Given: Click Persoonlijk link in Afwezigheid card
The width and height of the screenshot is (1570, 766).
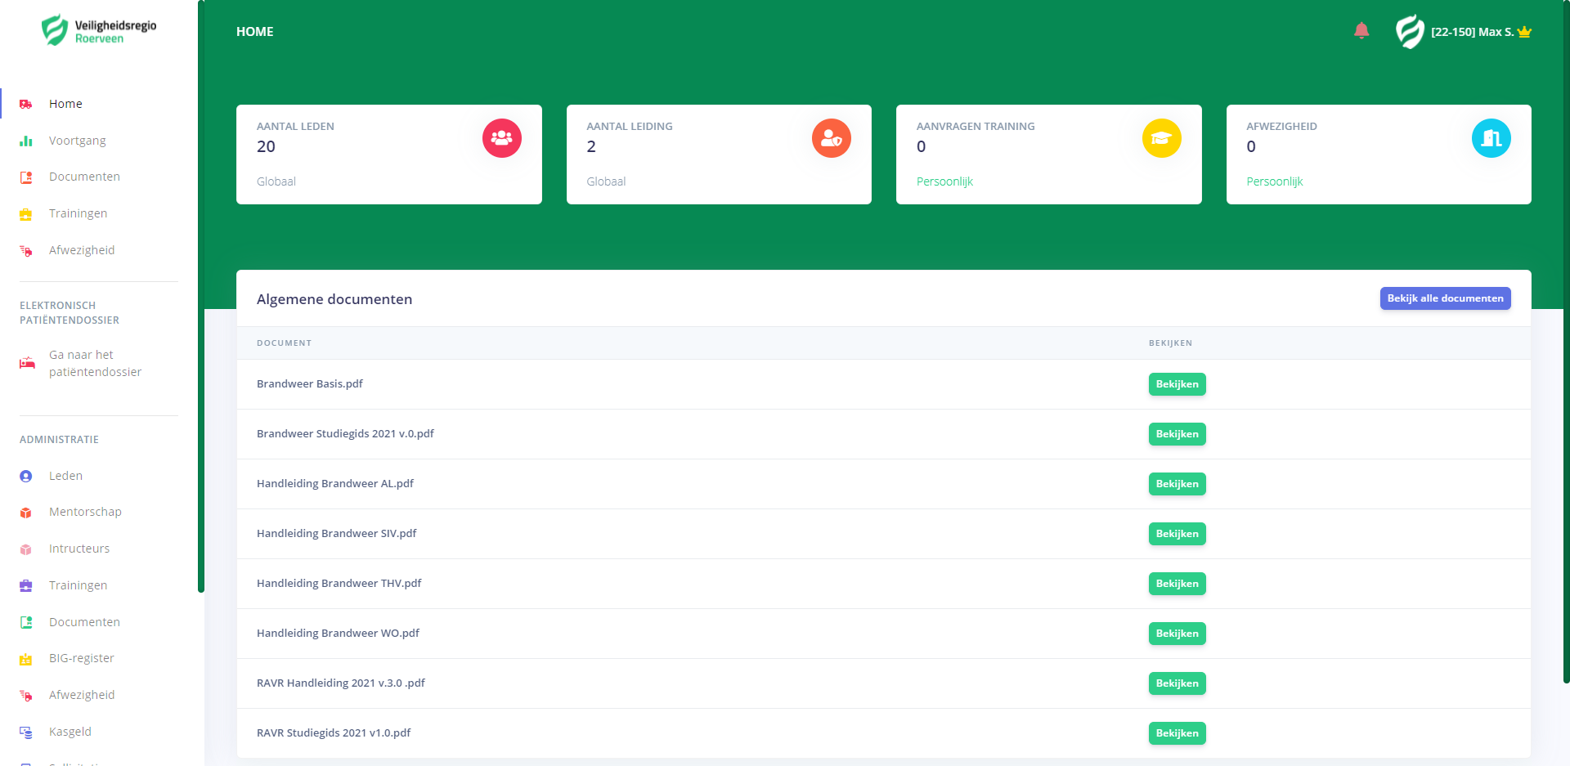Looking at the screenshot, I should tap(1274, 181).
